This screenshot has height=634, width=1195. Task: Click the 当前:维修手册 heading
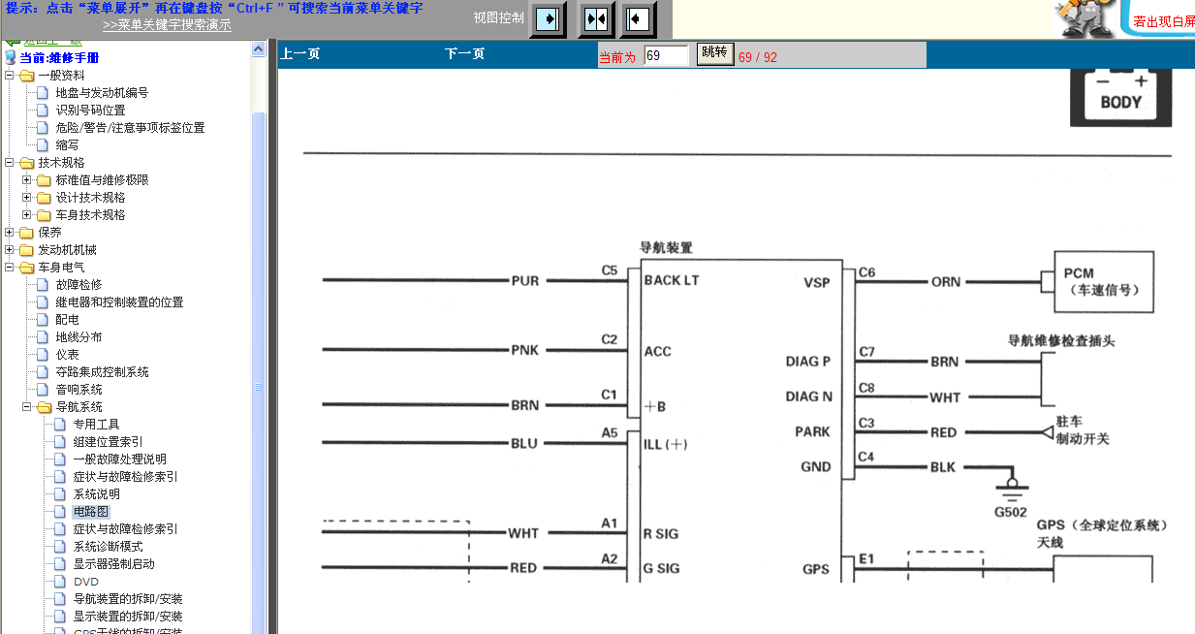[59, 58]
